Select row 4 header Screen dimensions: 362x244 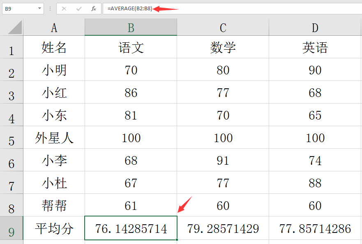pyautogui.click(x=12, y=115)
